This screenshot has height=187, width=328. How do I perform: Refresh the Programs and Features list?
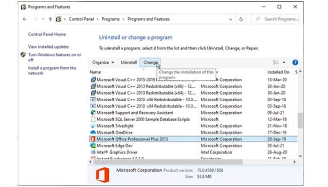(241, 19)
